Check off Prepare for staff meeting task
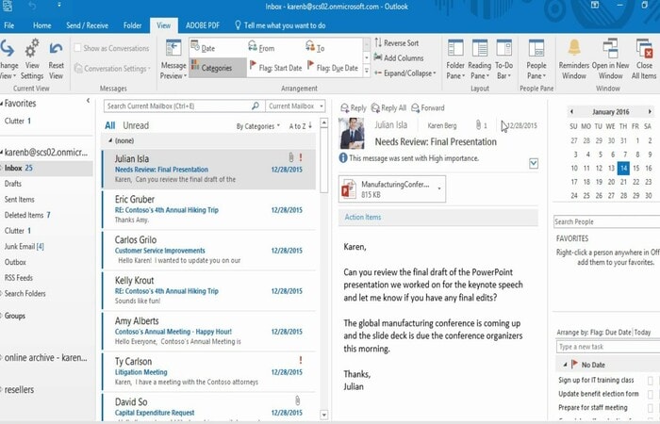This screenshot has height=424, width=660. point(651,408)
